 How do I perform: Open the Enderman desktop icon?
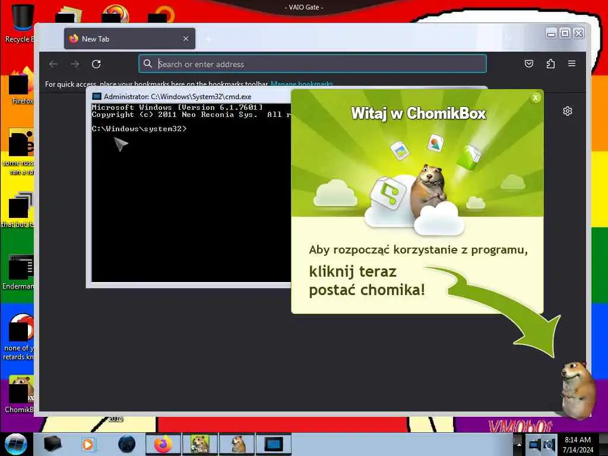pos(18,272)
